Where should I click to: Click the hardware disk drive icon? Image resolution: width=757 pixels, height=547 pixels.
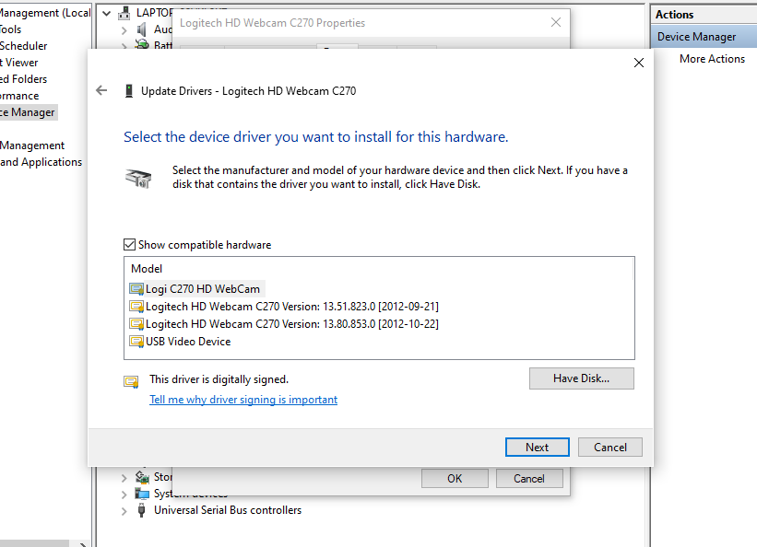click(x=138, y=178)
